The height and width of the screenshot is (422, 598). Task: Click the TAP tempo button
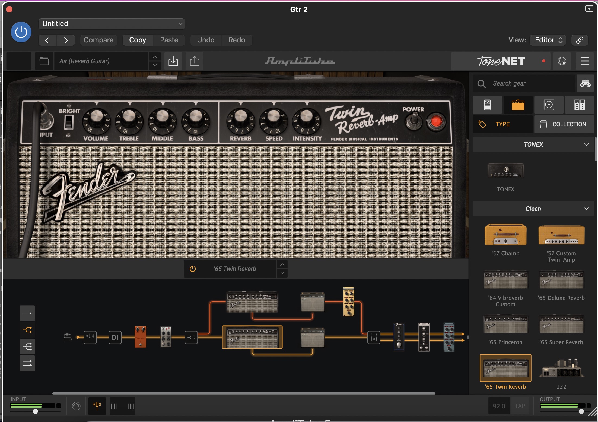(x=520, y=406)
